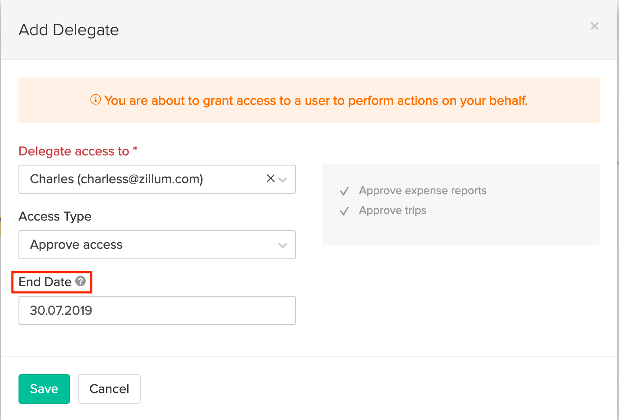Cancel adding the delegate
Image resolution: width=619 pixels, height=420 pixels.
click(109, 389)
